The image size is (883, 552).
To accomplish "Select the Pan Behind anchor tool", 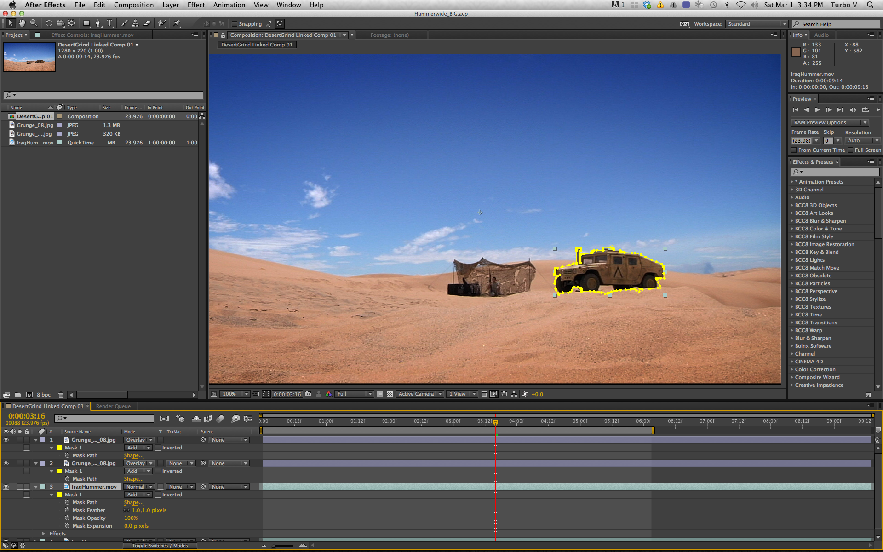I will 72,23.
